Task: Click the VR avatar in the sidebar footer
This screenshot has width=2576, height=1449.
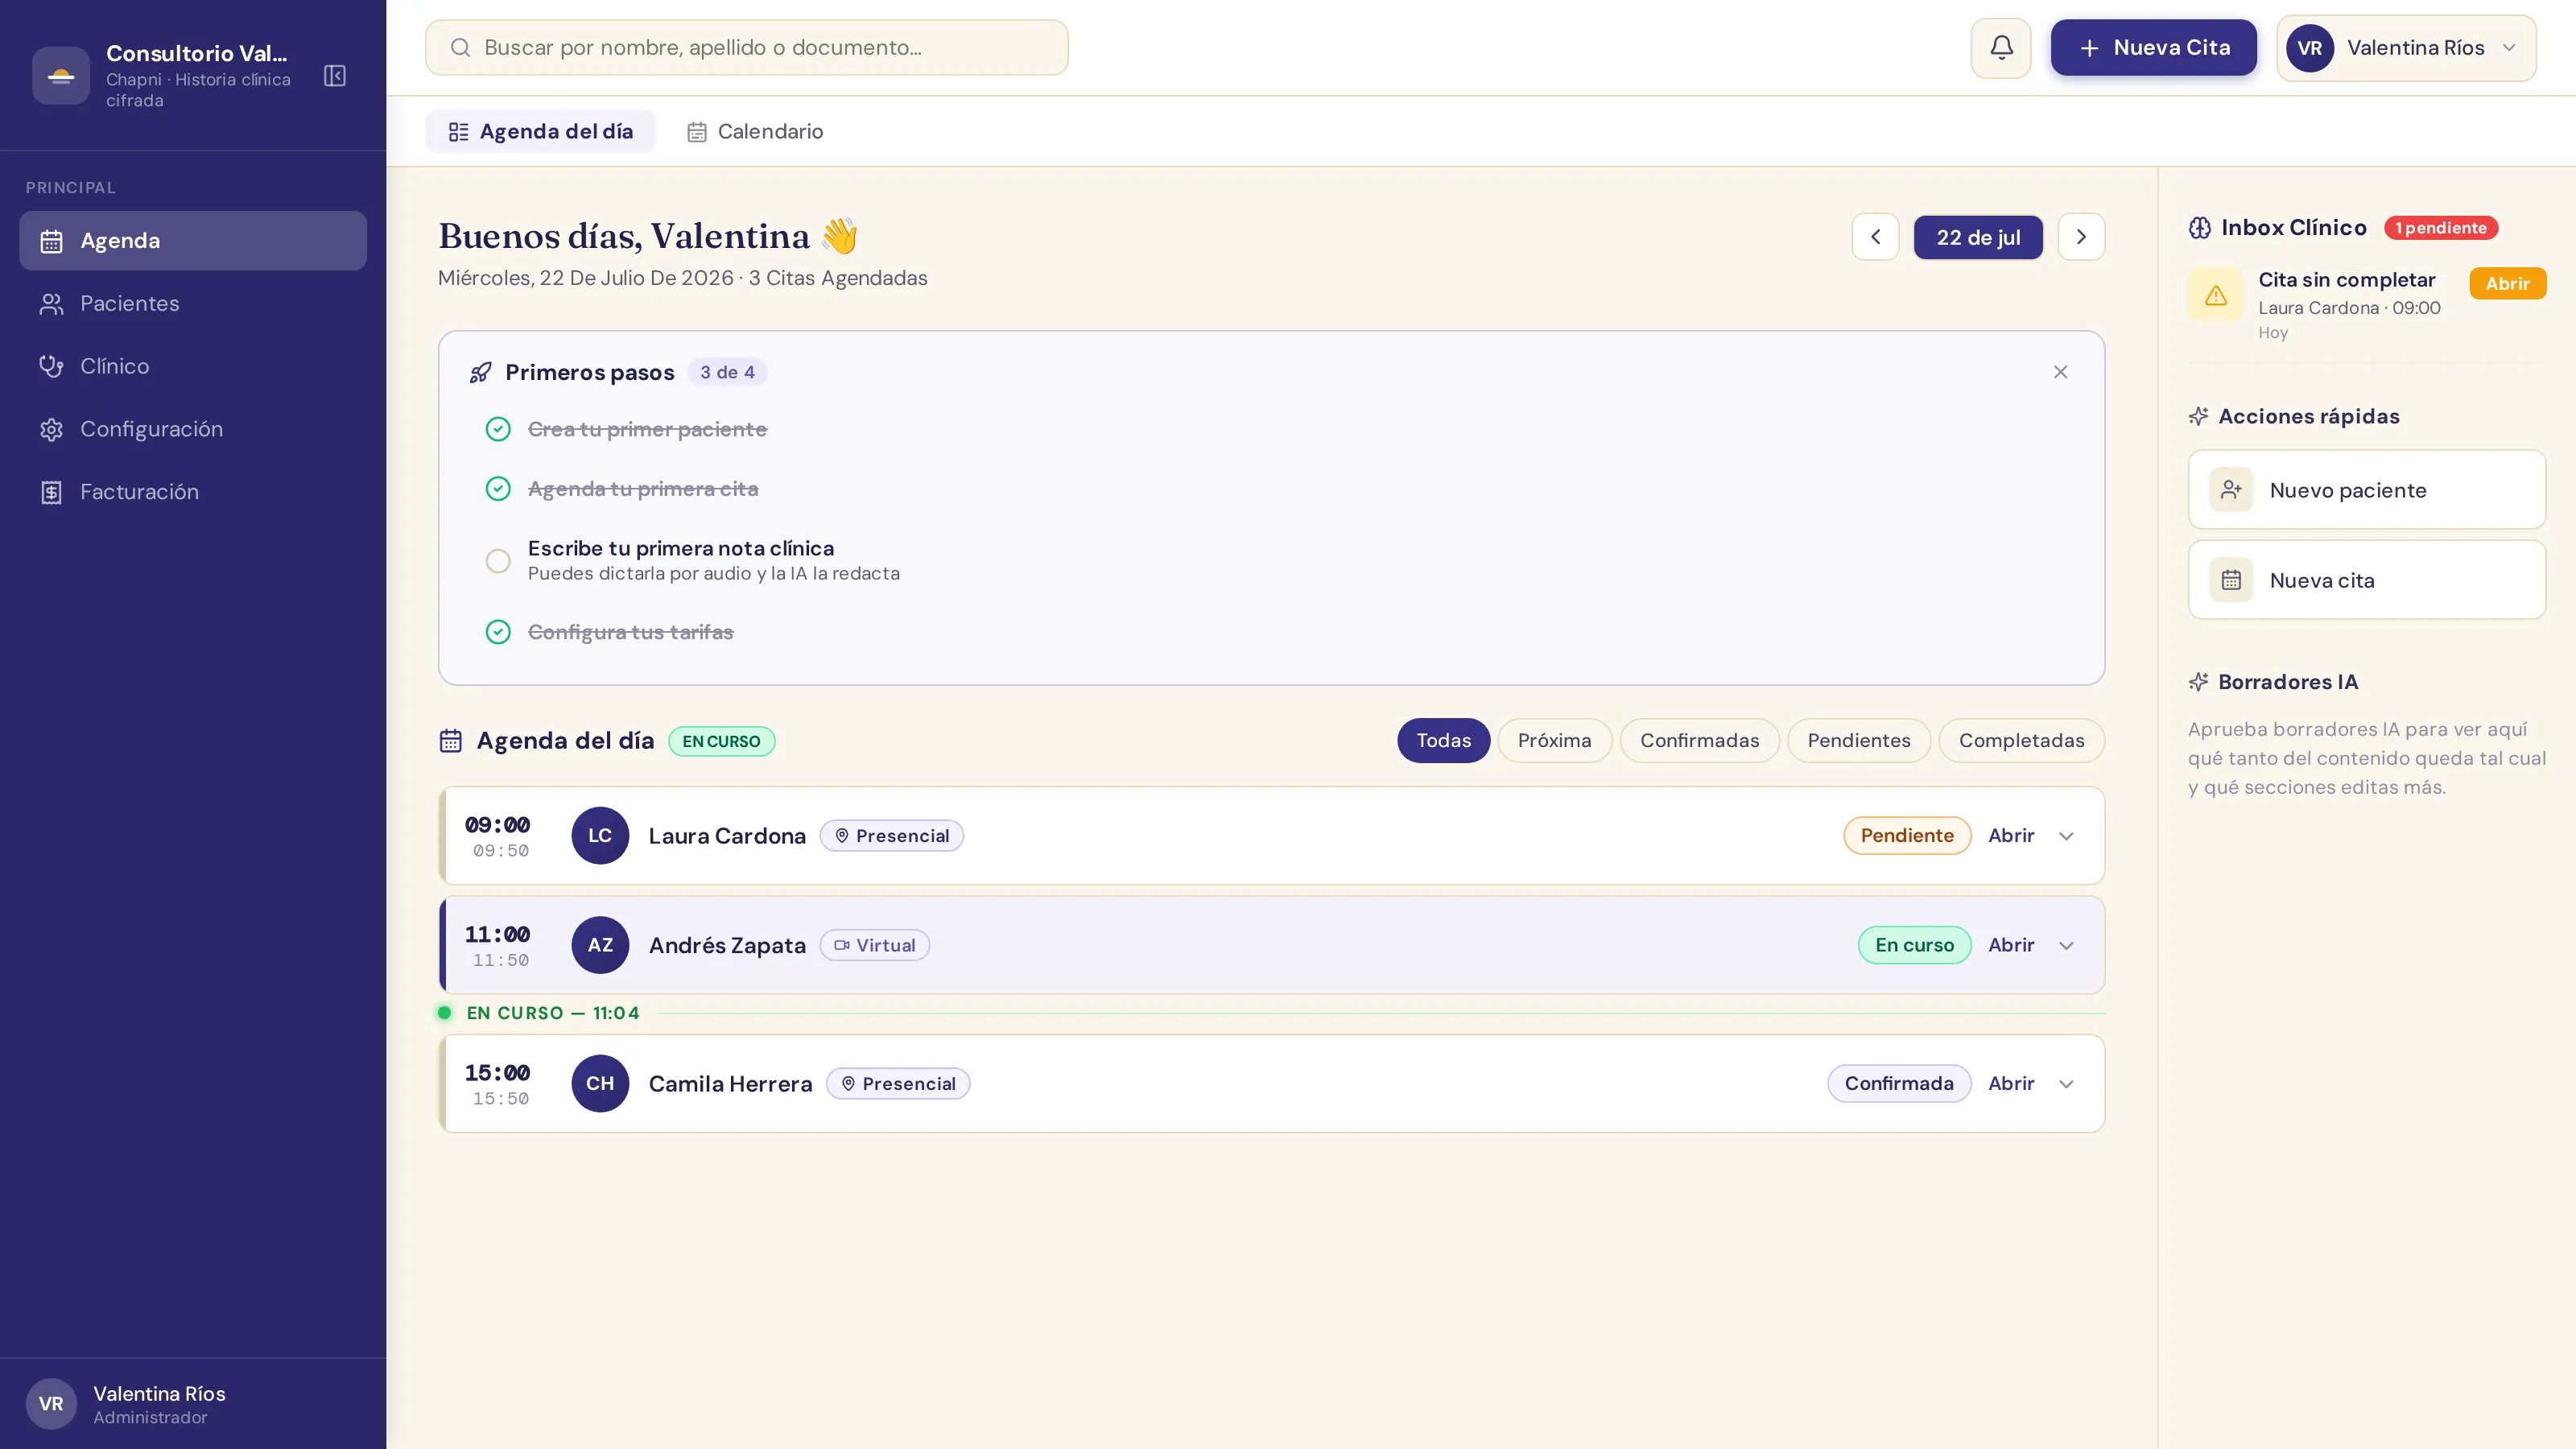Action: 51,1404
